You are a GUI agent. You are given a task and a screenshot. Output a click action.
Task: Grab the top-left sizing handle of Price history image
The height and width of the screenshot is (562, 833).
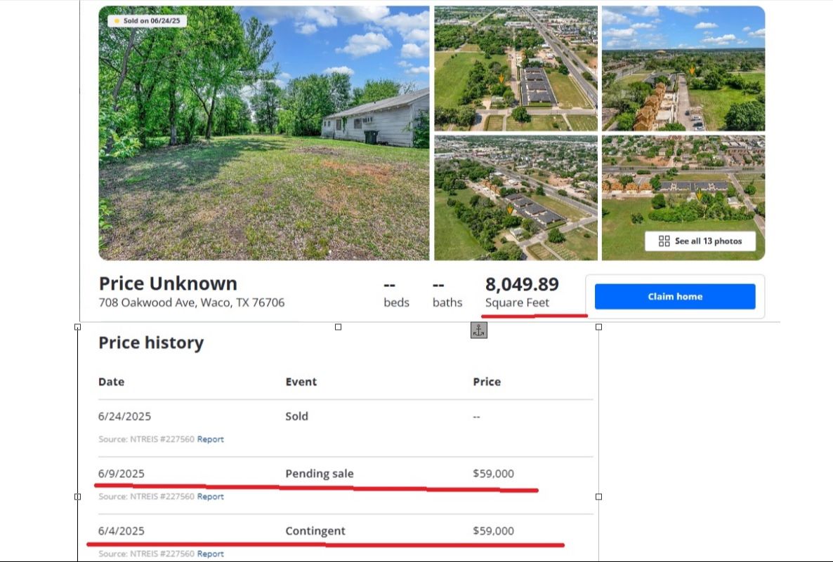[x=78, y=327]
